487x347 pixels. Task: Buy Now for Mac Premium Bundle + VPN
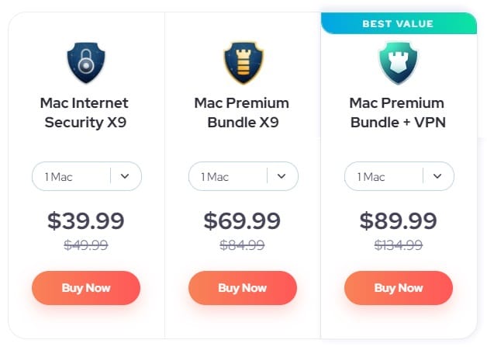click(x=399, y=288)
